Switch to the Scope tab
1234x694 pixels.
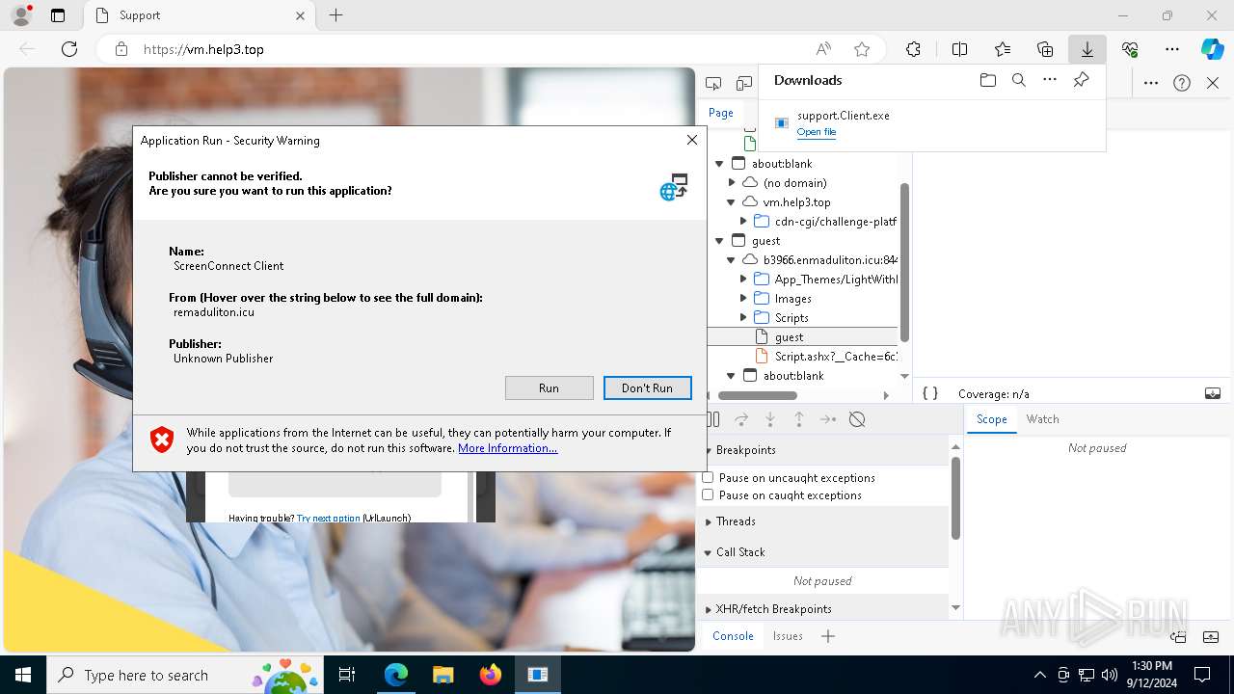coord(991,419)
